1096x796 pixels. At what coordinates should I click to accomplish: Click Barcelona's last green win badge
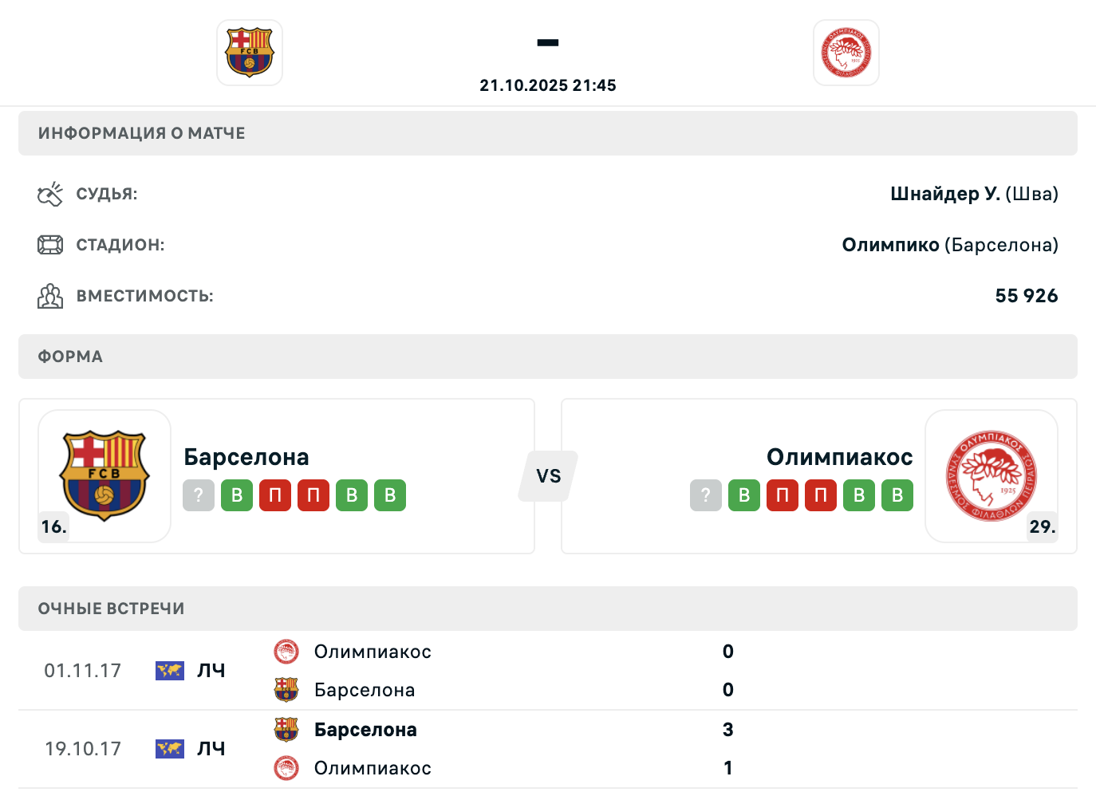(390, 495)
